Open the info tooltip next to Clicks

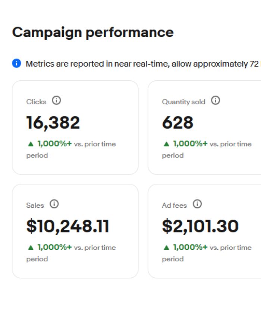point(56,100)
